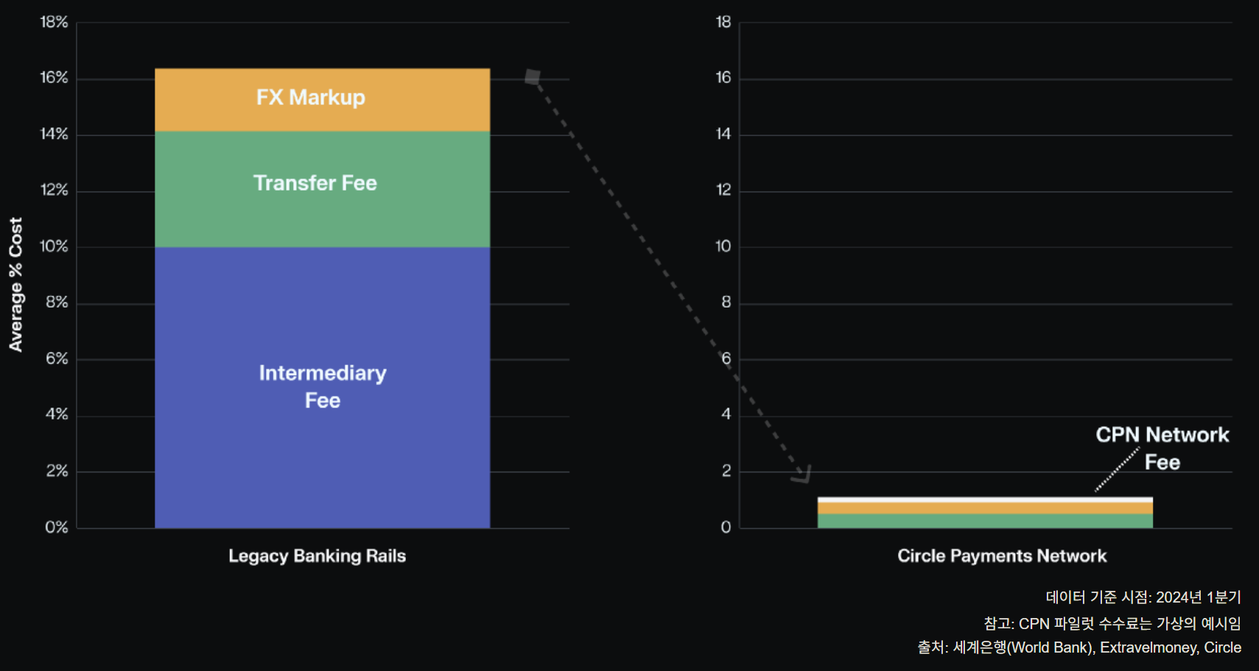The height and width of the screenshot is (671, 1259).
Task: Click the 'CPN Network Fee' label
Action: (x=1162, y=448)
